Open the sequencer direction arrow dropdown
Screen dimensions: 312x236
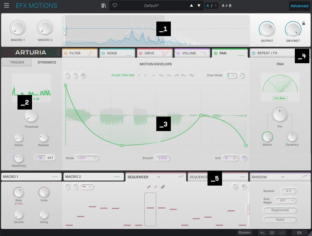pos(87,187)
